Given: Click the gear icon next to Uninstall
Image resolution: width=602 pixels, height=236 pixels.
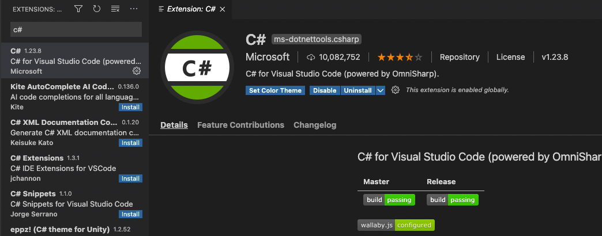Looking at the screenshot, I should [396, 90].
